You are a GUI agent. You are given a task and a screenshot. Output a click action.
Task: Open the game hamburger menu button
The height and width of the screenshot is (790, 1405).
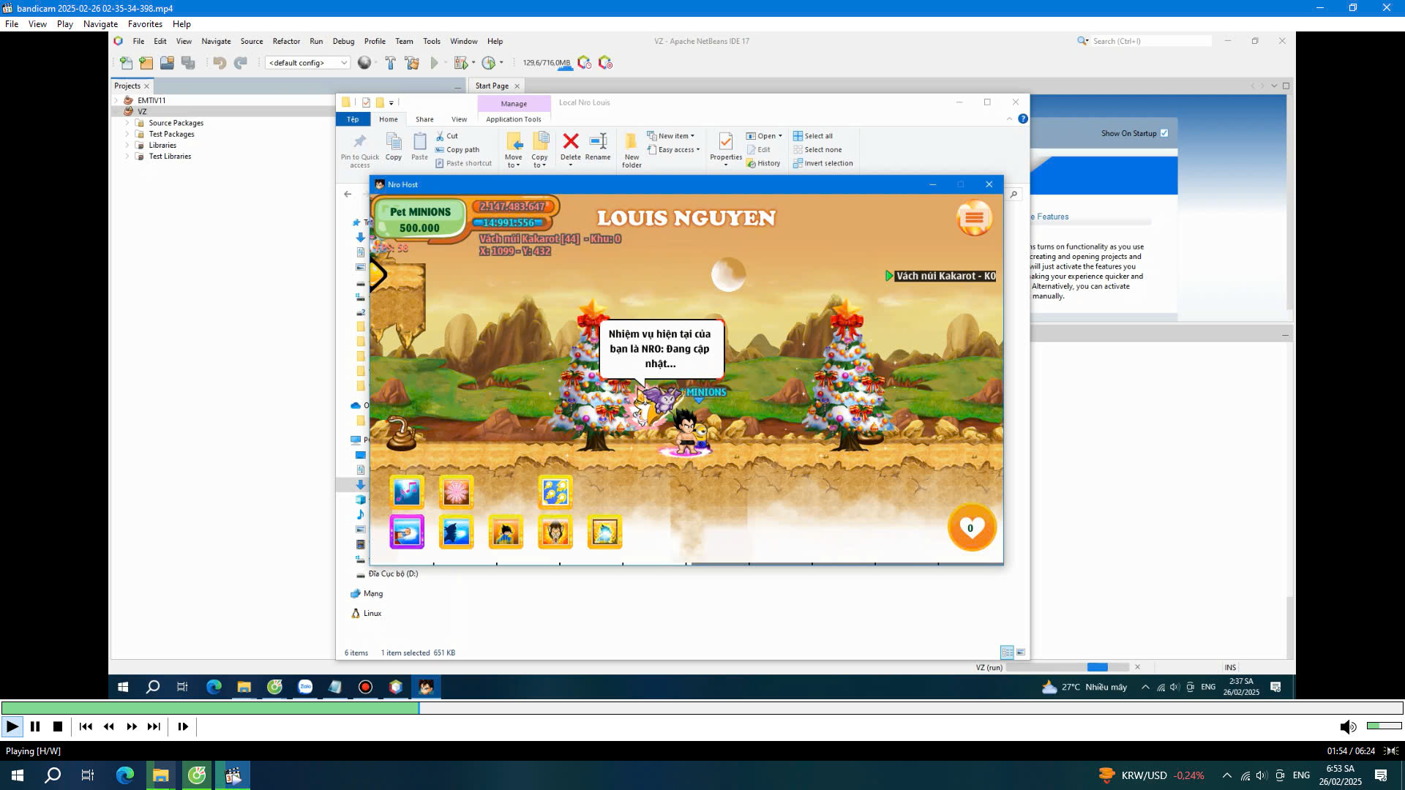coord(974,218)
